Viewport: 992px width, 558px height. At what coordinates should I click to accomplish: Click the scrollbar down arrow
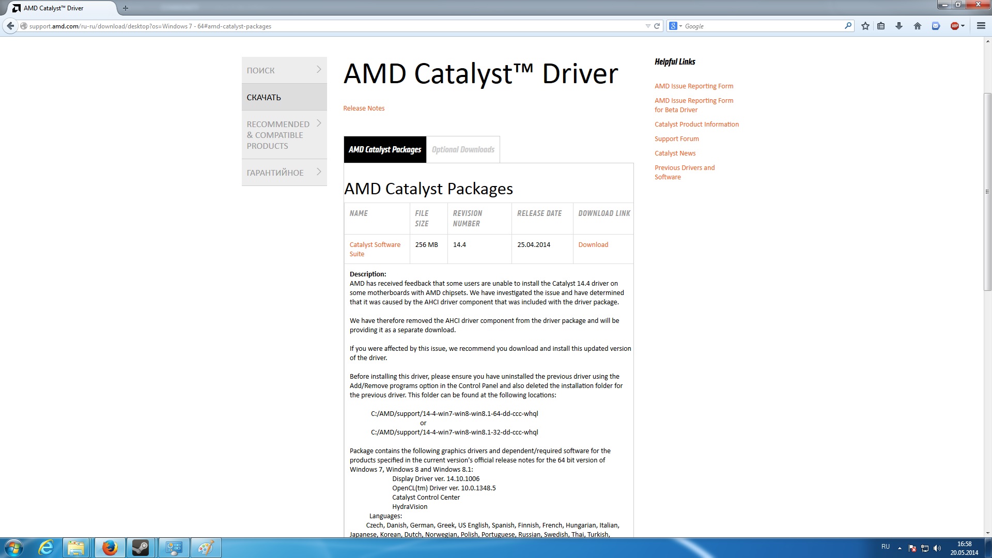(987, 533)
